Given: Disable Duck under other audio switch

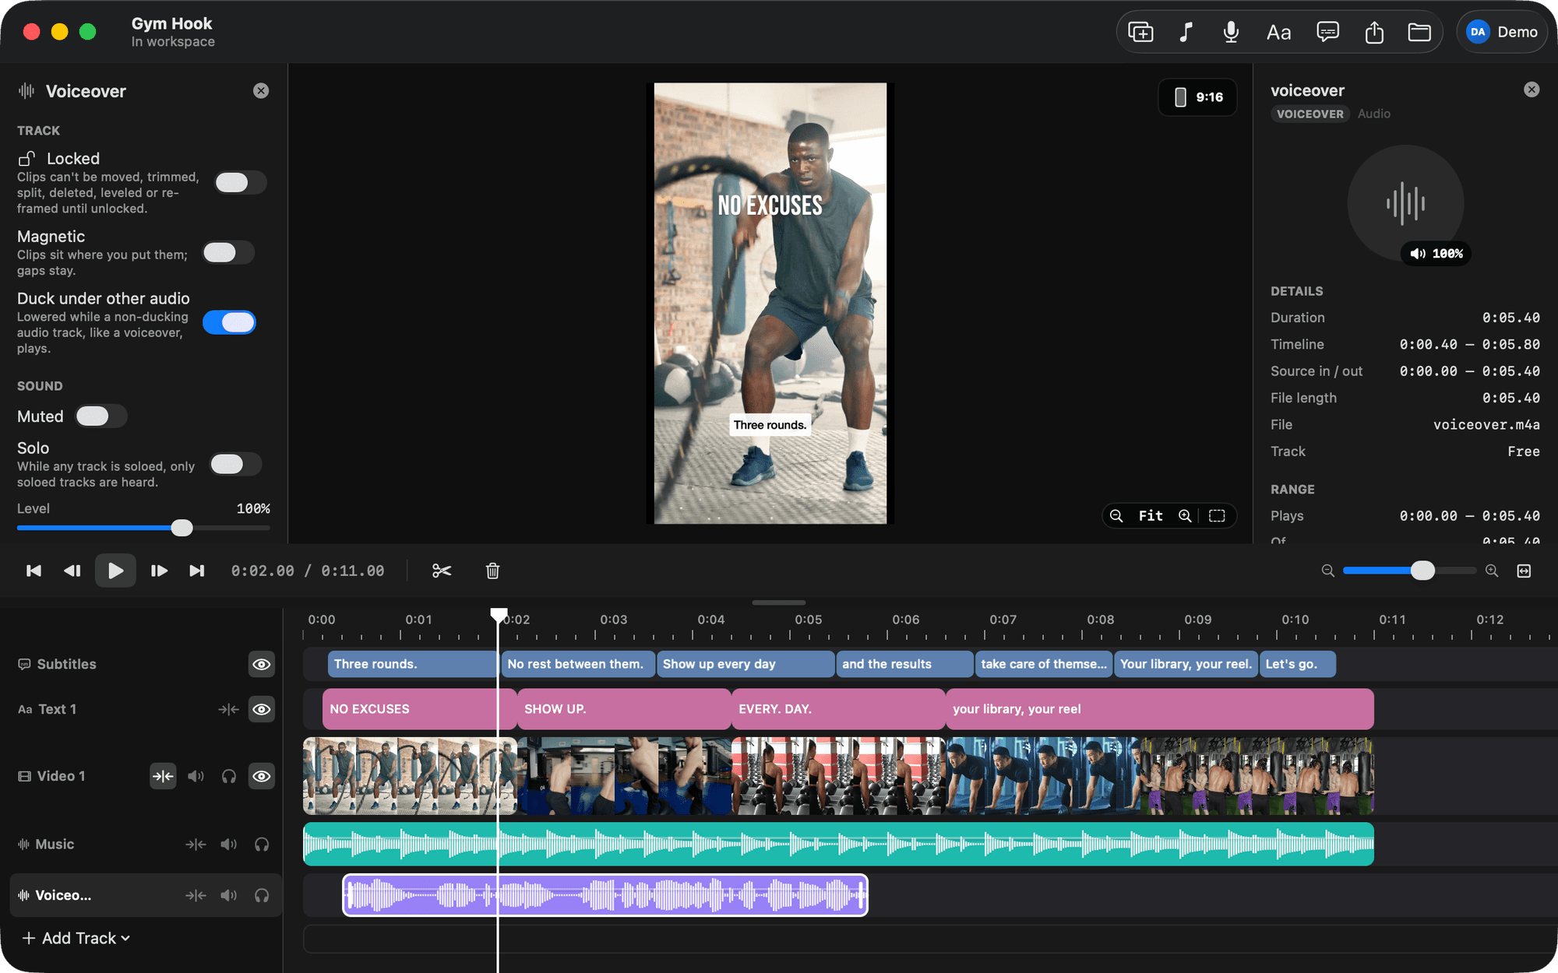Looking at the screenshot, I should [229, 322].
